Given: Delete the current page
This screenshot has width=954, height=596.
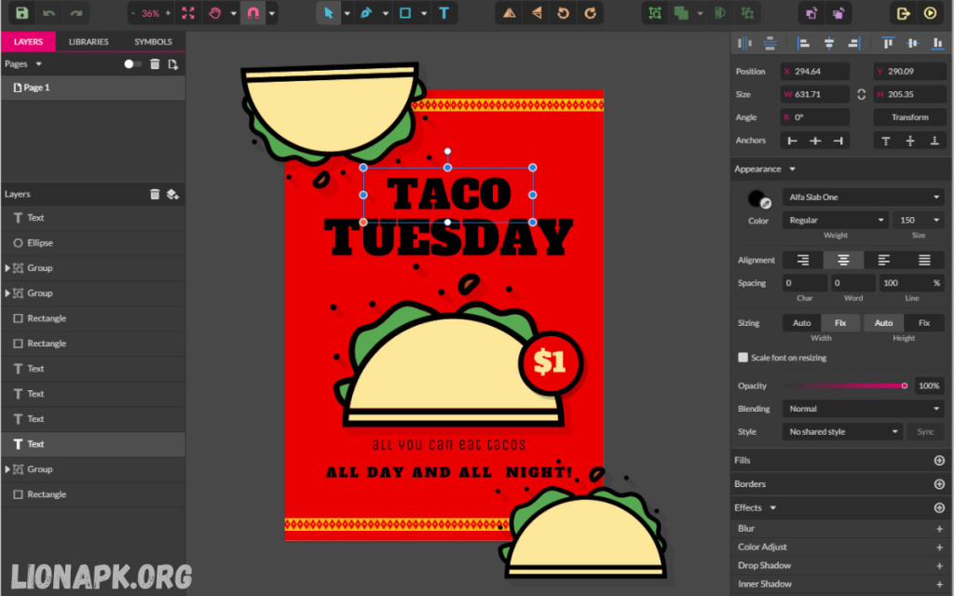Looking at the screenshot, I should click(x=156, y=64).
